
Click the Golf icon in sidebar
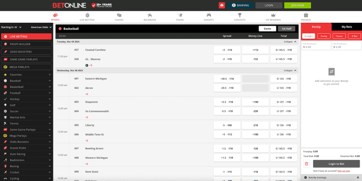[5, 105]
